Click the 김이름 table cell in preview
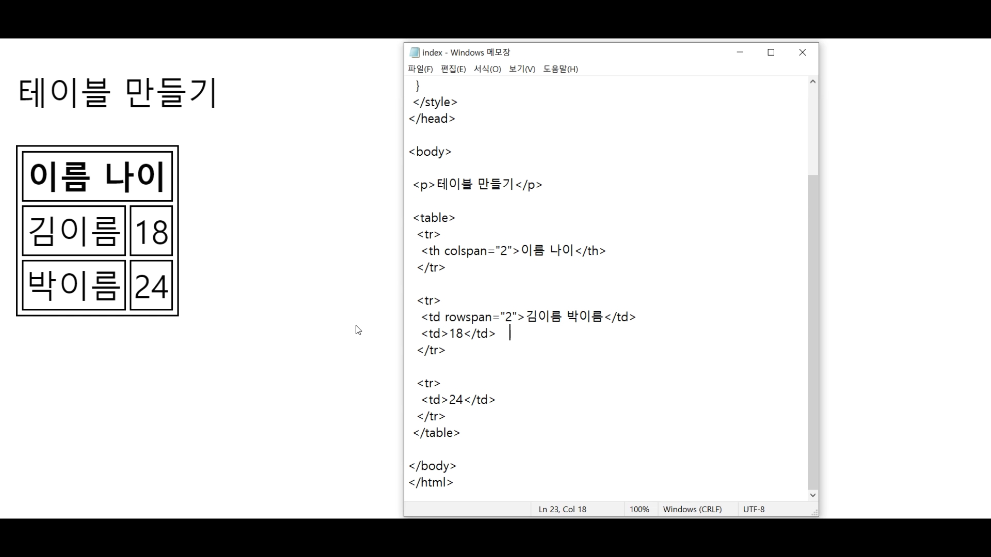991x557 pixels. pyautogui.click(x=74, y=231)
